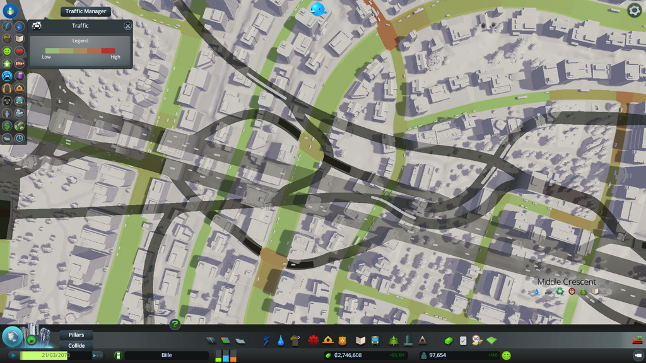Open options via the gear icon
646x363 pixels.
634,10
